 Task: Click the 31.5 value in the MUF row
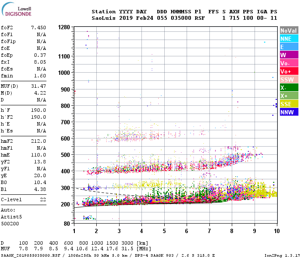point(127,249)
